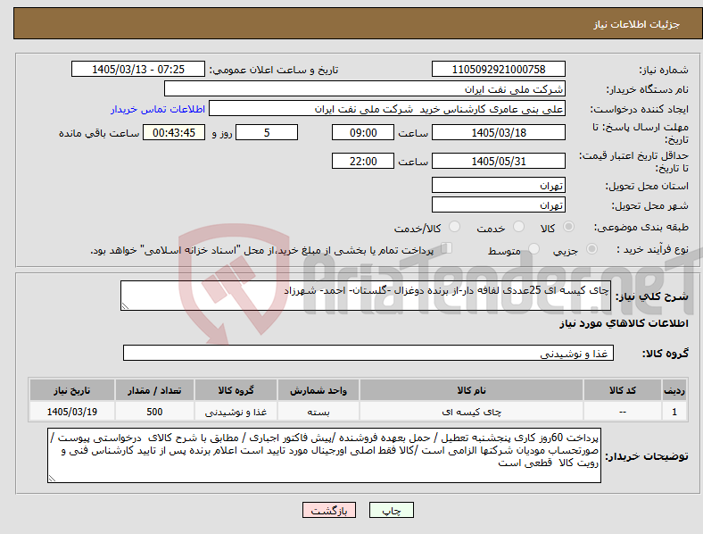Click the price validity date 1405/05/31
Viewport: 703px width, 534px height.
tap(498, 161)
